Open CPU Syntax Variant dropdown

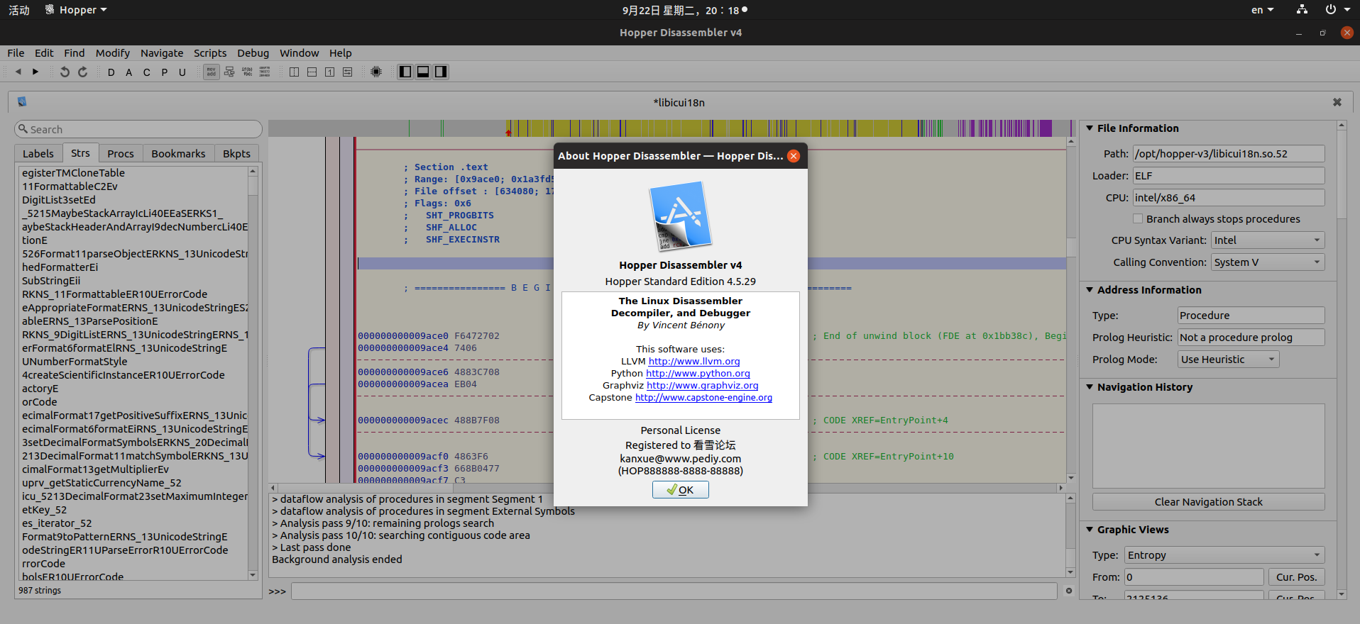[x=1268, y=240]
